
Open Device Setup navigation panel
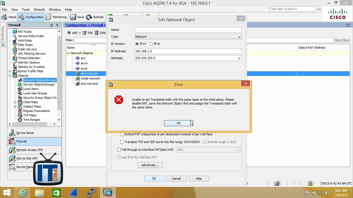[x=34, y=133]
